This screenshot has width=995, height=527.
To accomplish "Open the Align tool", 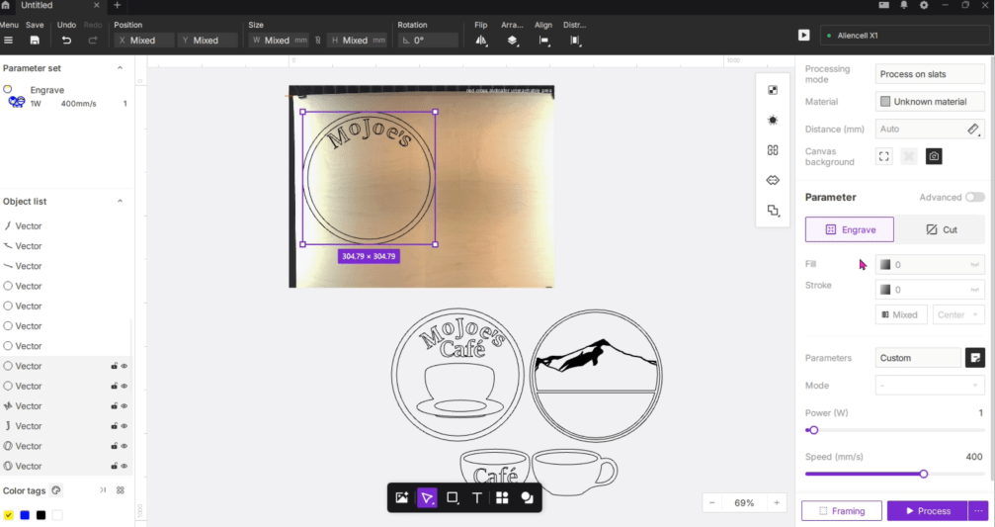I will click(x=543, y=41).
